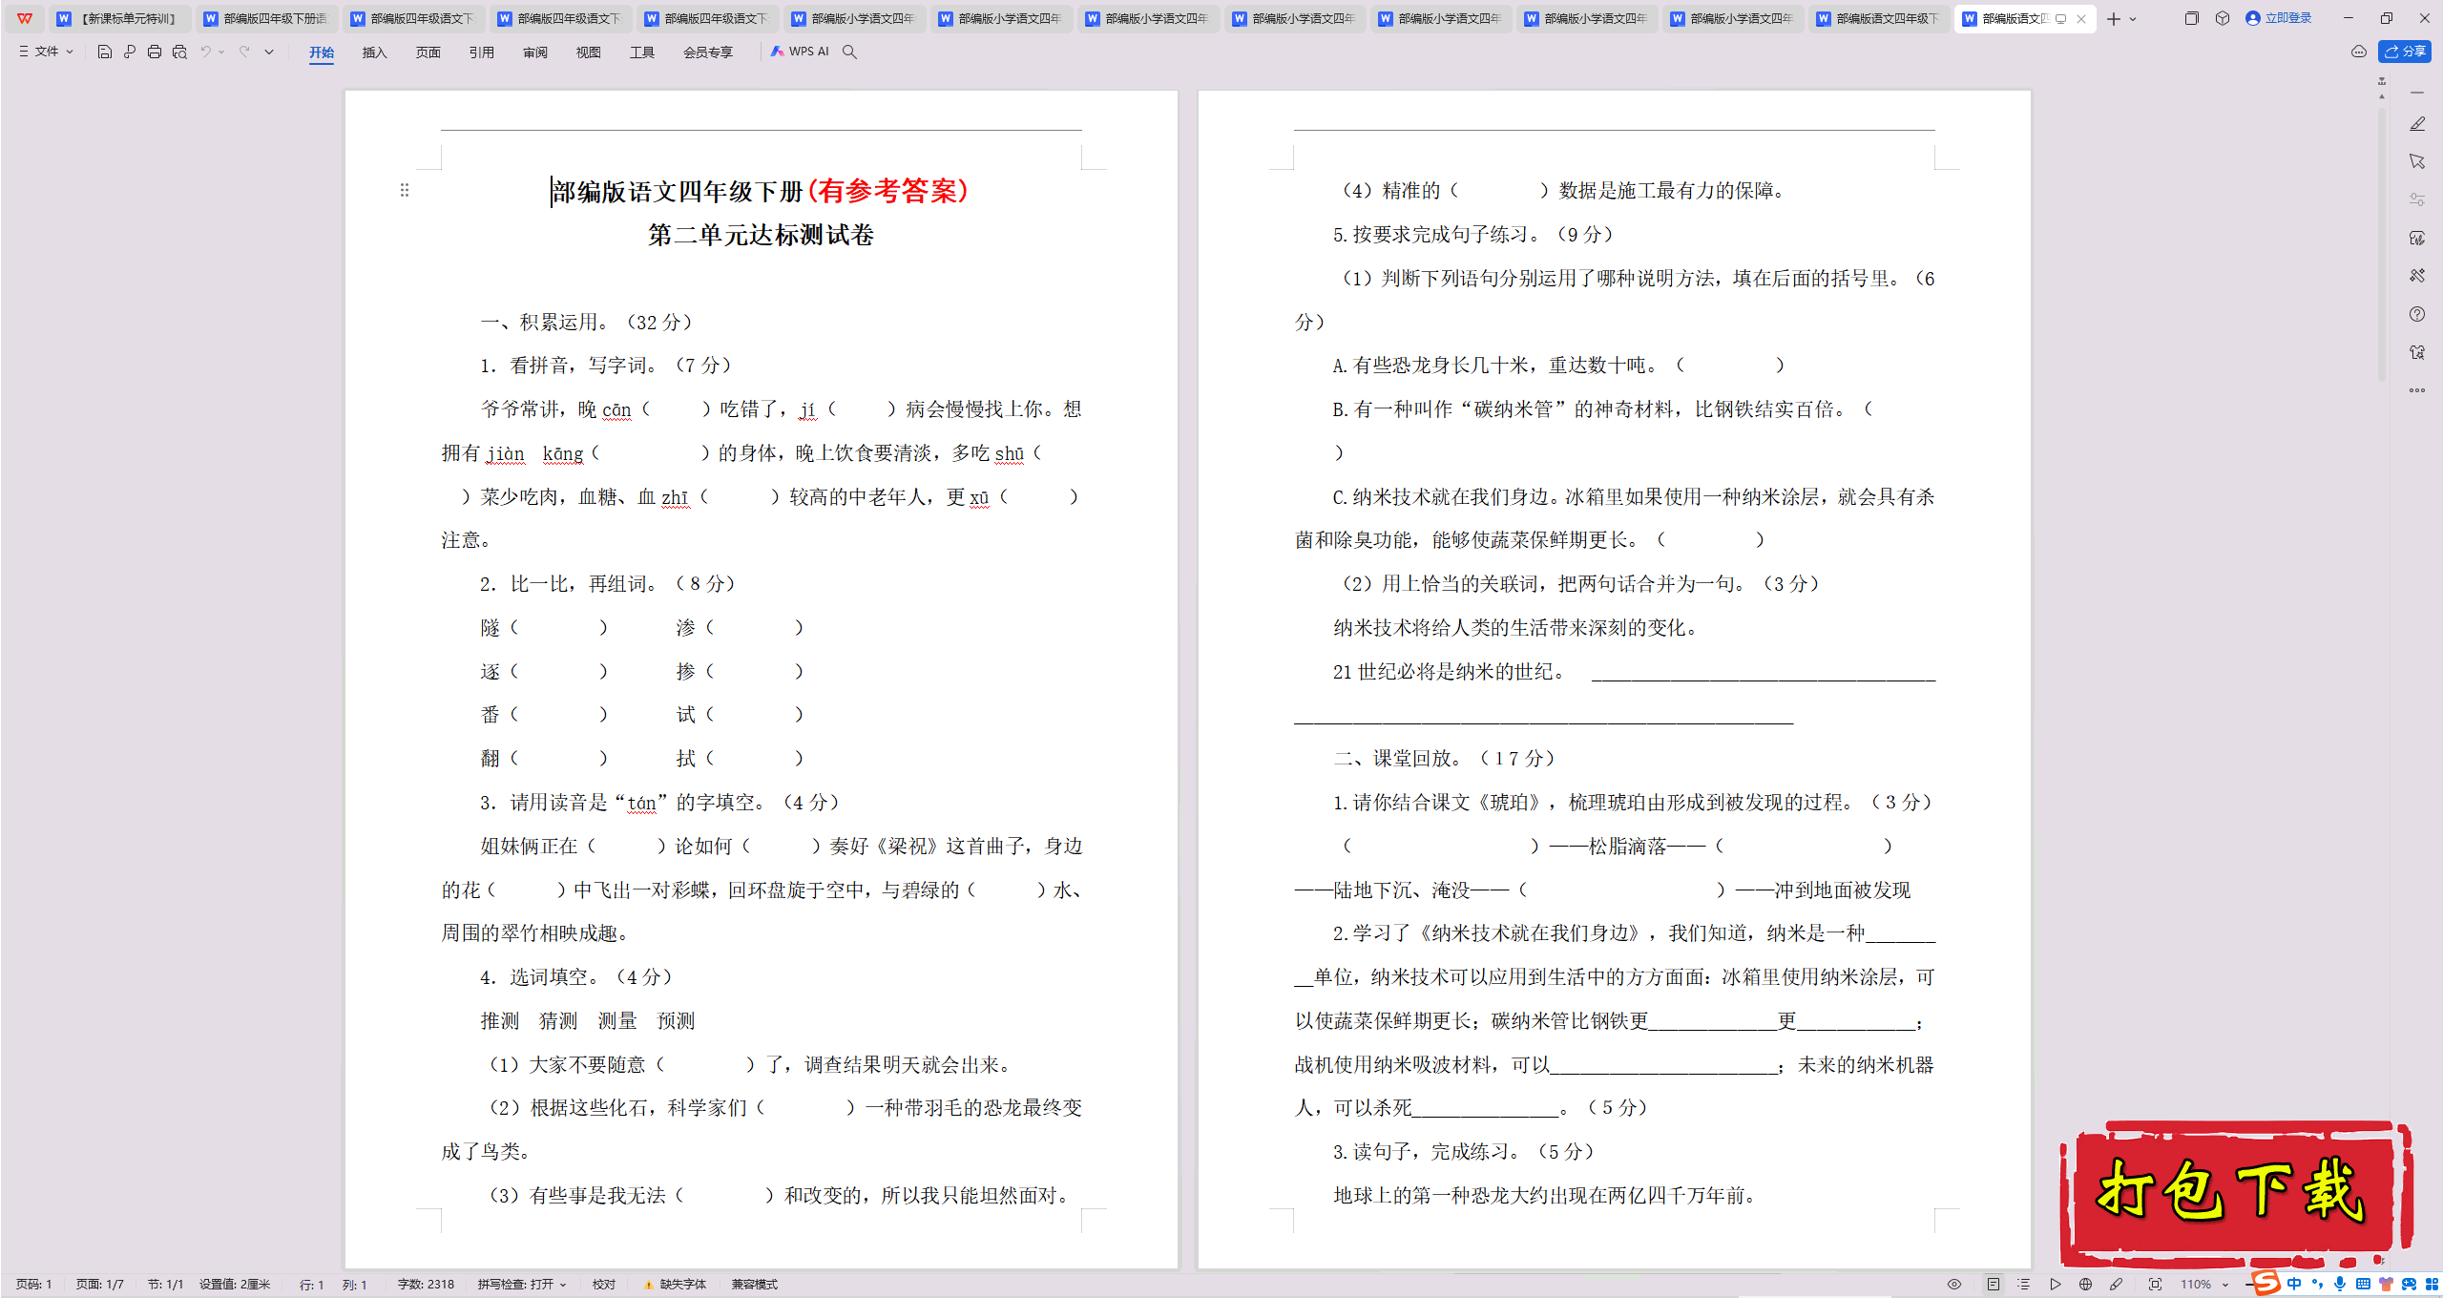Select the selection pointer tool in right sidebar
The width and height of the screenshot is (2443, 1298).
tap(2417, 161)
